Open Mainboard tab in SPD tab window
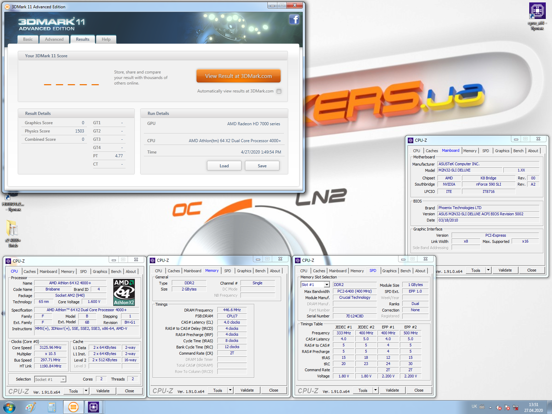 pos(338,271)
